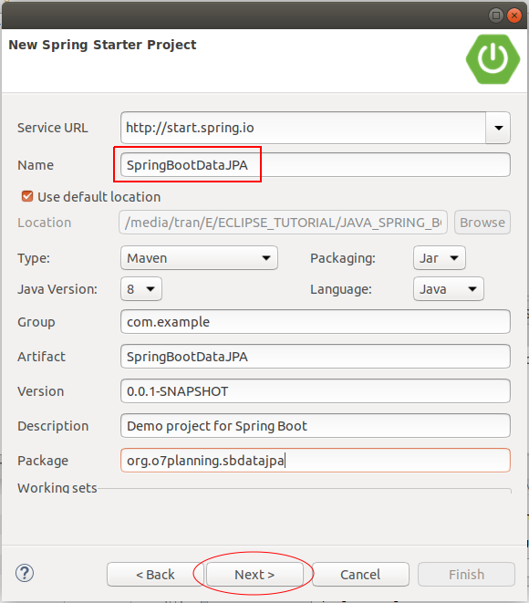Viewport: 529px width, 603px height.
Task: Close the dialog with the red X
Action: click(514, 16)
